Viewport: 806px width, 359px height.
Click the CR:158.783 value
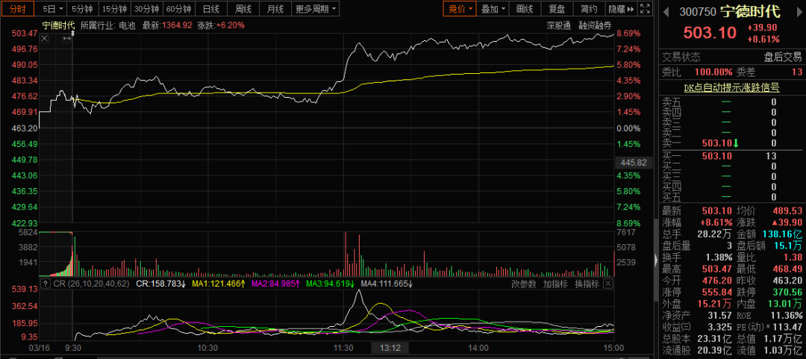coord(160,284)
